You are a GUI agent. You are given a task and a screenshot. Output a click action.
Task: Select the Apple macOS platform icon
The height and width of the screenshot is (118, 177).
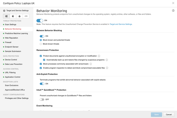coord(13,16)
